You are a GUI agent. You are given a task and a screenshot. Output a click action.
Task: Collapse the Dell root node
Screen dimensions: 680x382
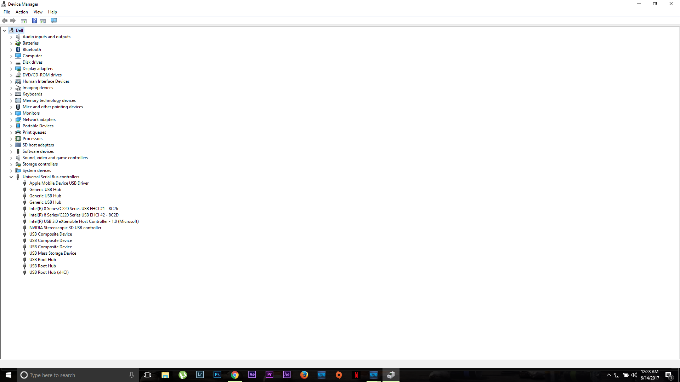pos(4,30)
